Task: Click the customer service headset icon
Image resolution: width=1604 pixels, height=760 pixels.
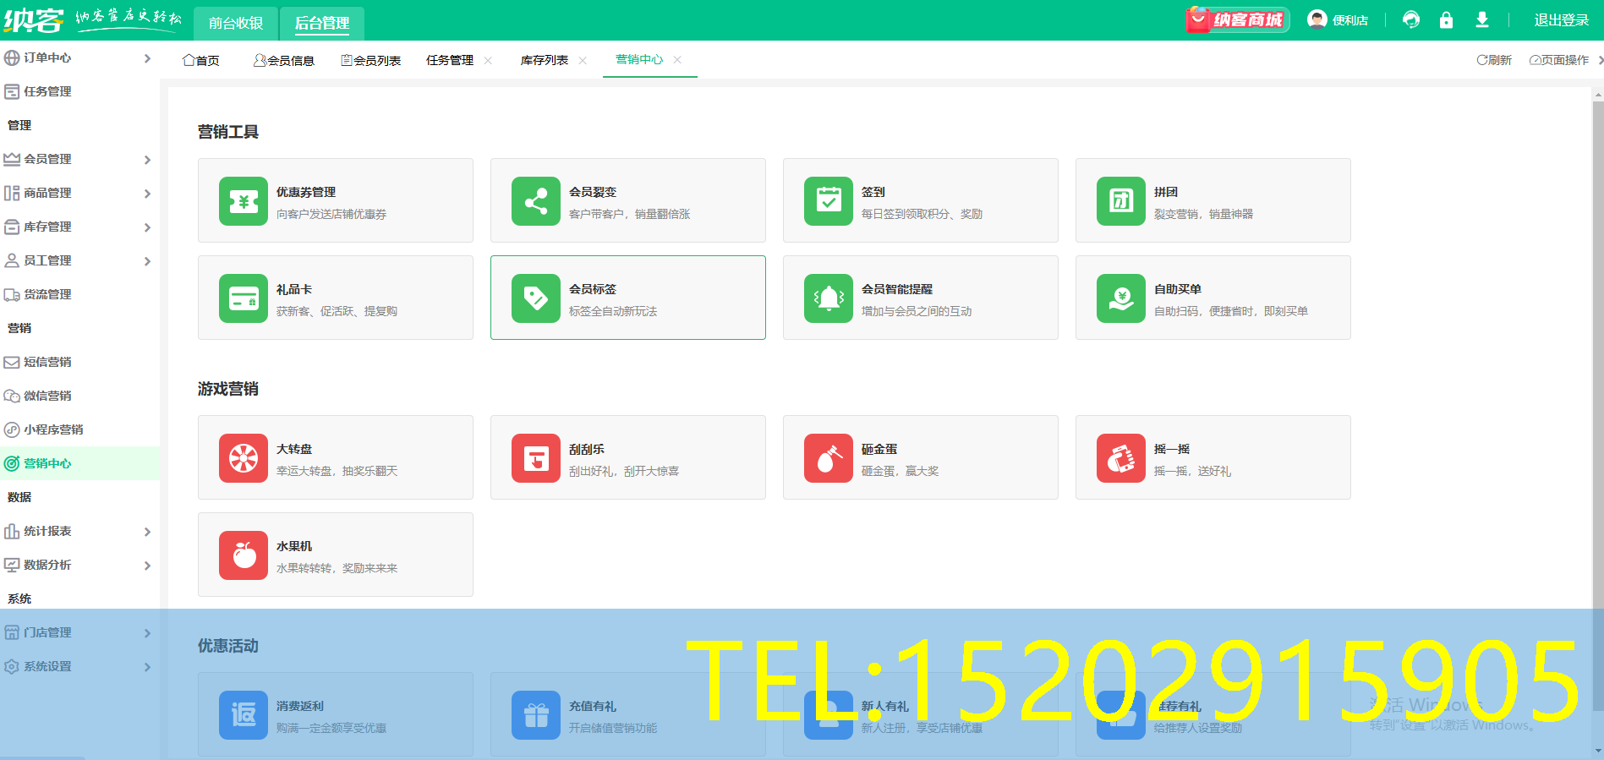Action: point(1411,19)
